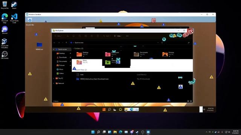Open Visual Studio Code desktop shortcut

pos(14,18)
